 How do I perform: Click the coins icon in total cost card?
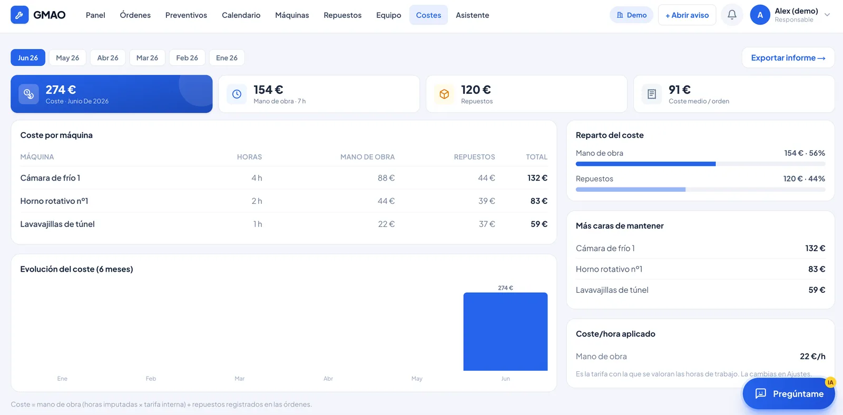tap(28, 94)
